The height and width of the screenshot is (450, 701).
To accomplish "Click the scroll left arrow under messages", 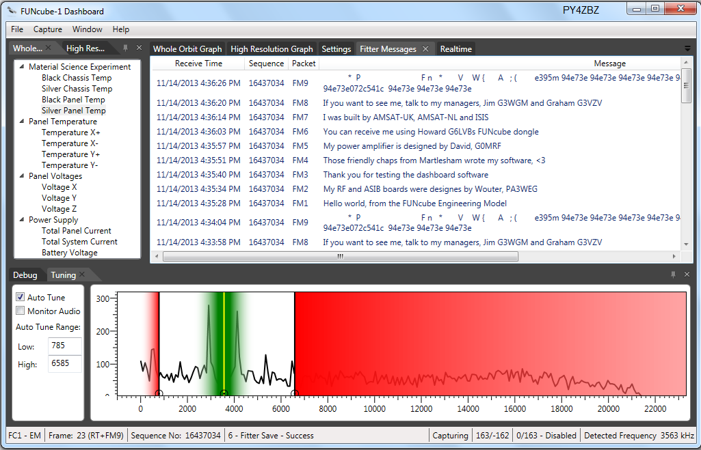I will click(157, 256).
